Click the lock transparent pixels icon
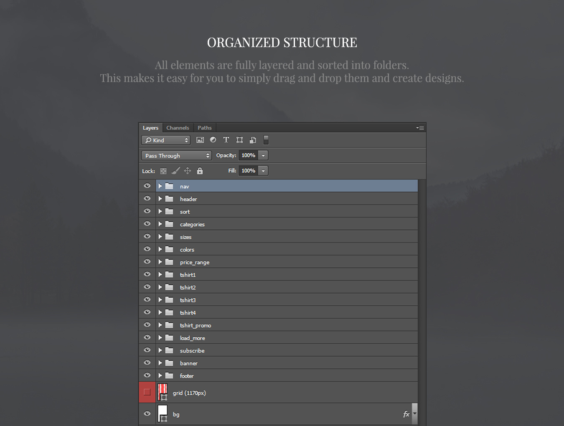 163,171
